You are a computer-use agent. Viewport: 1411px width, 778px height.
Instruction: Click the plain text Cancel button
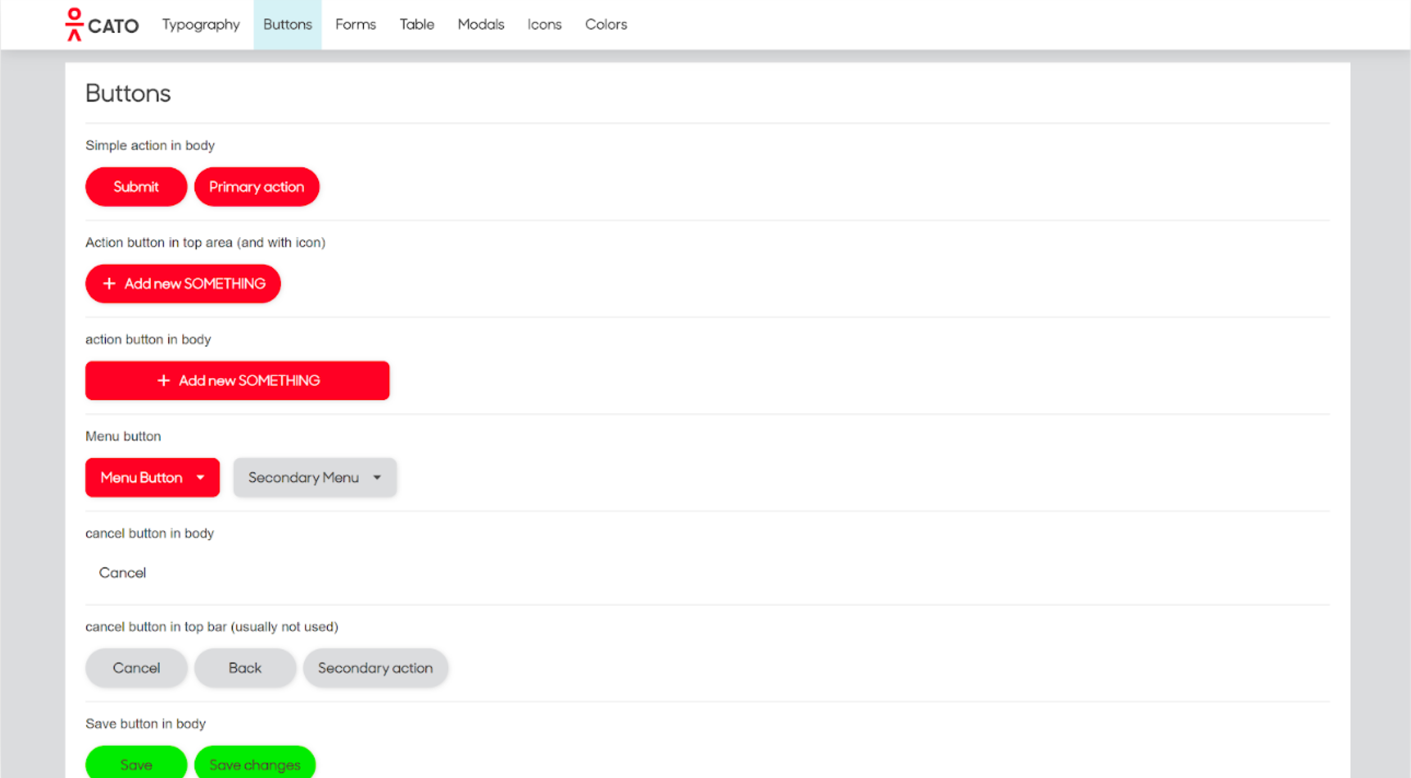click(x=122, y=573)
